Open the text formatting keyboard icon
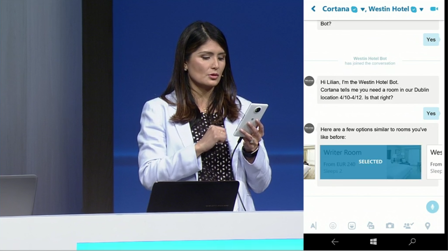Screen dimensions: 448x251 [314, 225]
